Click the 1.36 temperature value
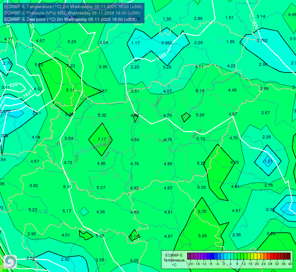 click(x=167, y=19)
